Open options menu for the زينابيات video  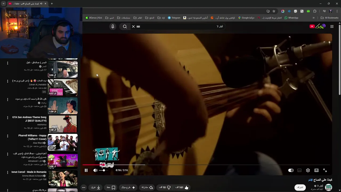(7, 99)
